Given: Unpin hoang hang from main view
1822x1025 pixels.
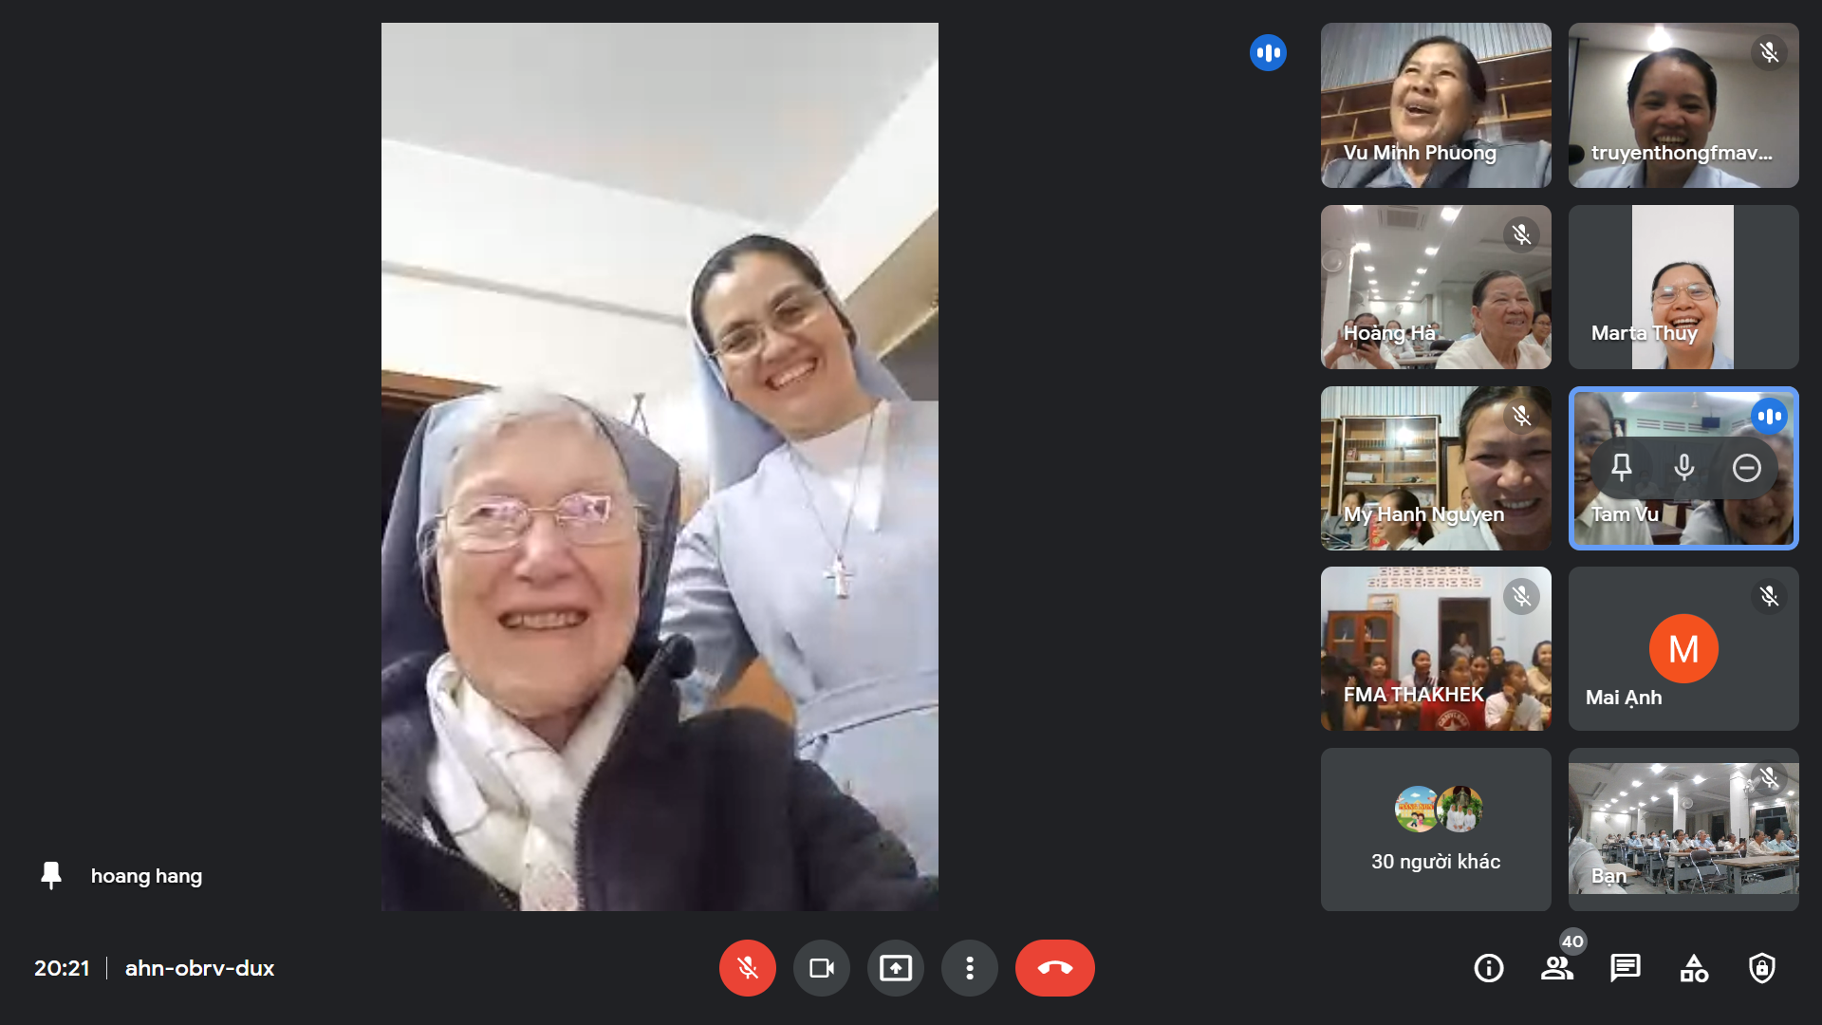Looking at the screenshot, I should coord(51,875).
